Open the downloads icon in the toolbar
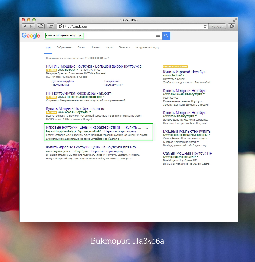The height and width of the screenshot is (262, 255). click(x=232, y=26)
